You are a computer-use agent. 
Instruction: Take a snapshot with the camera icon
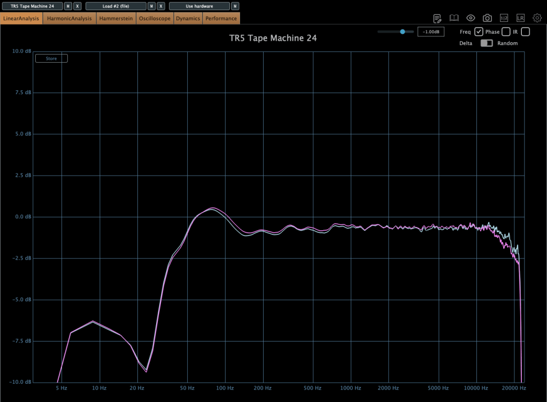click(487, 18)
